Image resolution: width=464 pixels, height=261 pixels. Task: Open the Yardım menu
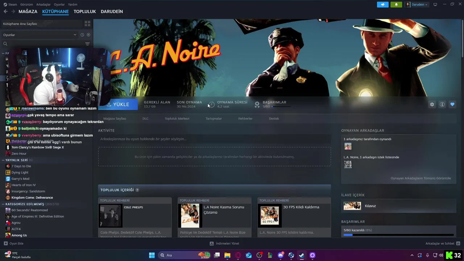(x=72, y=4)
